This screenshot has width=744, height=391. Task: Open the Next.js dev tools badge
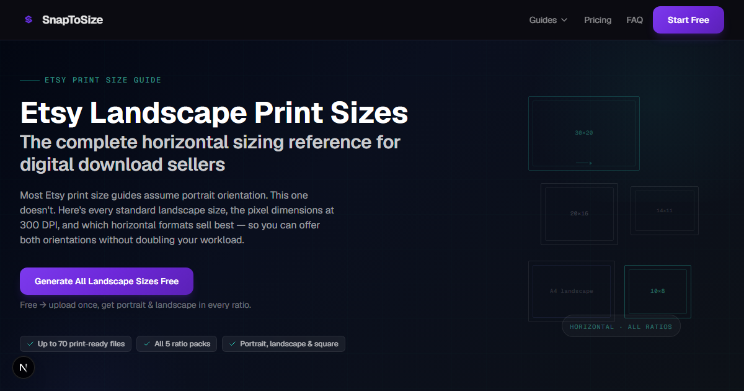click(x=24, y=367)
